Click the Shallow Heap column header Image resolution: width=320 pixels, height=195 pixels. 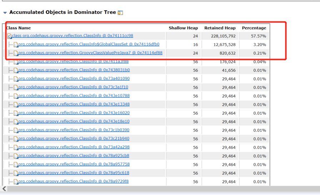tap(183, 28)
